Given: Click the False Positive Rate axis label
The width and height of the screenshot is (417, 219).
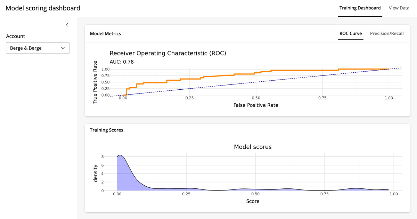Looking at the screenshot, I should point(255,105).
